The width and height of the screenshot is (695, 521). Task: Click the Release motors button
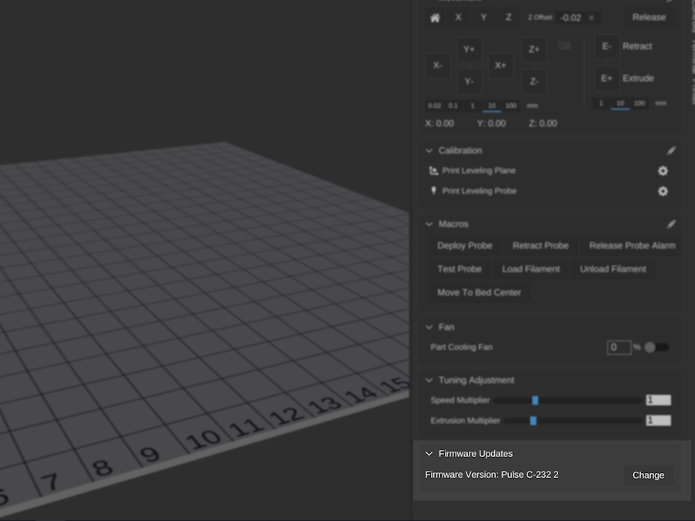click(649, 17)
